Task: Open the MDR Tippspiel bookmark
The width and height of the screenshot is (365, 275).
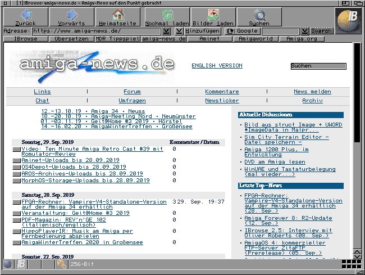Action: click(x=118, y=39)
